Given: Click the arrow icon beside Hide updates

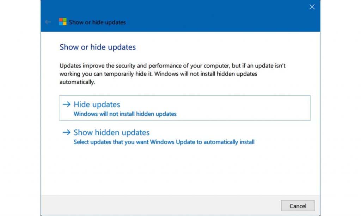Looking at the screenshot, I should [67, 104].
